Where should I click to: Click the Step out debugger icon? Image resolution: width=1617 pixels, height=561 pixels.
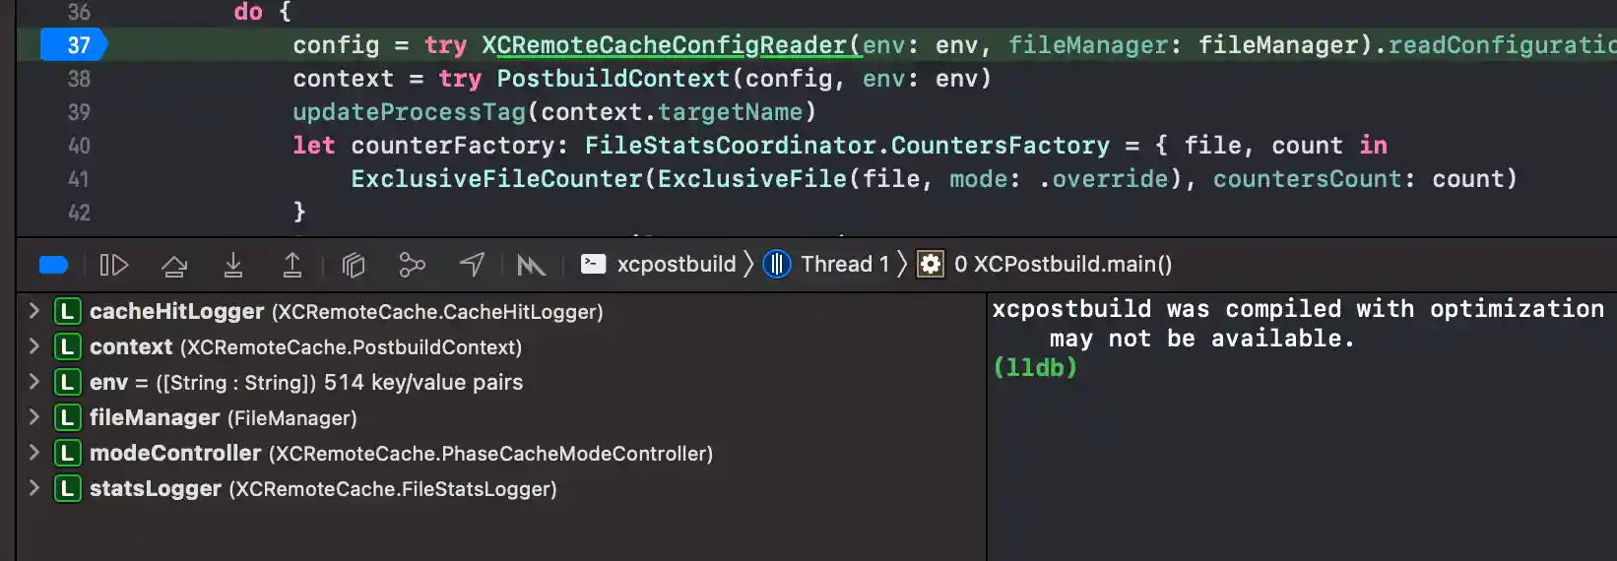coord(292,265)
